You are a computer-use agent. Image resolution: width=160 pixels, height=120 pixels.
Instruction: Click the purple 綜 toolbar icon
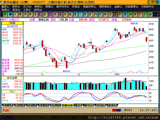(50, 14)
